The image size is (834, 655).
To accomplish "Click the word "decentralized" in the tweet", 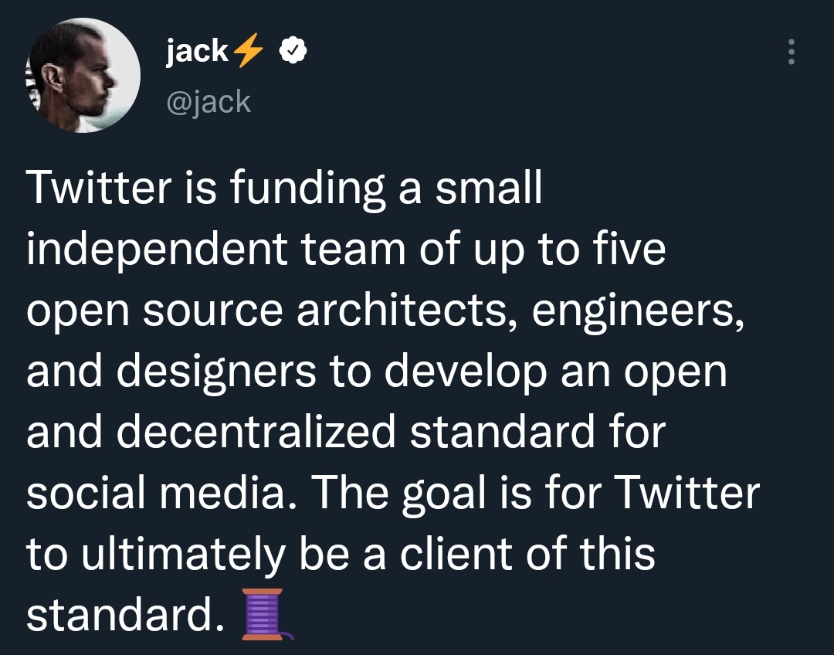I will 256,432.
